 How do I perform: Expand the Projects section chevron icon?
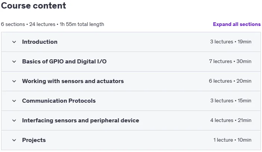pyautogui.click(x=14, y=140)
